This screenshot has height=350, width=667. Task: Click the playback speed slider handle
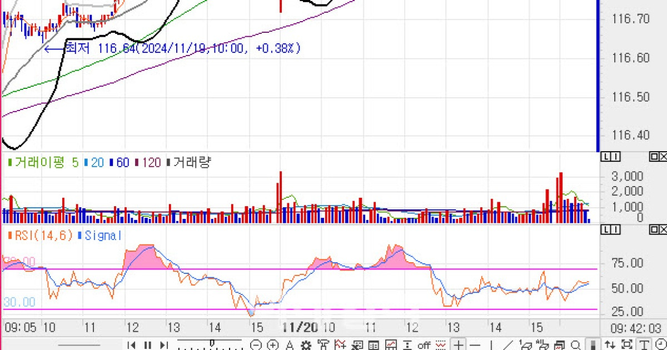point(213,342)
